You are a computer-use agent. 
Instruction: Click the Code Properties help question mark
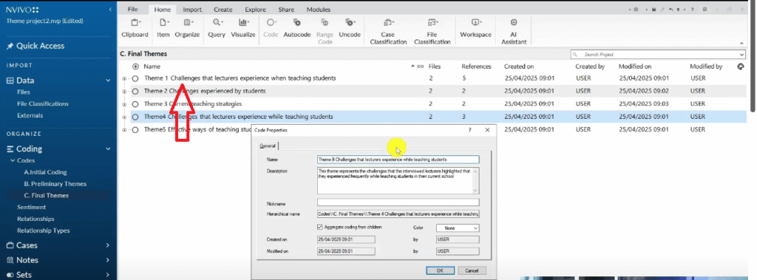[x=470, y=130]
